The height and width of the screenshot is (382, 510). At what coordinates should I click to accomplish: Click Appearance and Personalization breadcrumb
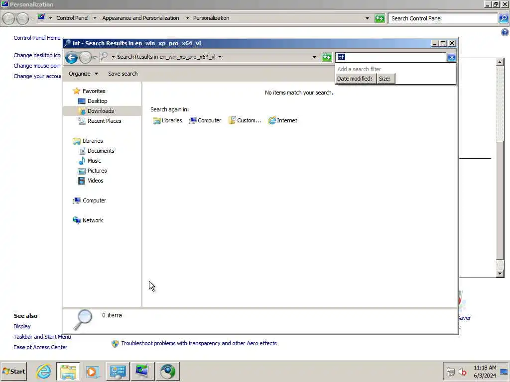[140, 18]
